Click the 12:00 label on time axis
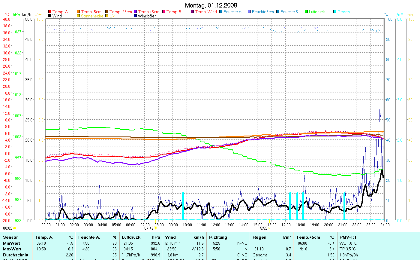Screen dimensions: 420x260 point(215,225)
